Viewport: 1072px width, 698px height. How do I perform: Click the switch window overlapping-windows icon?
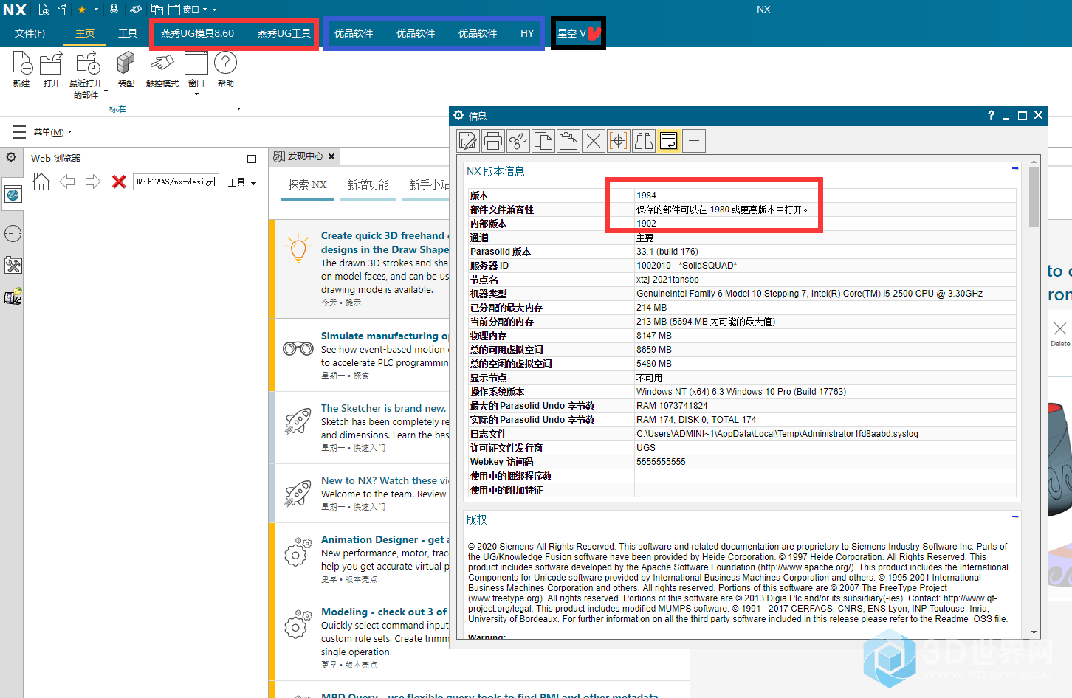pyautogui.click(x=157, y=10)
